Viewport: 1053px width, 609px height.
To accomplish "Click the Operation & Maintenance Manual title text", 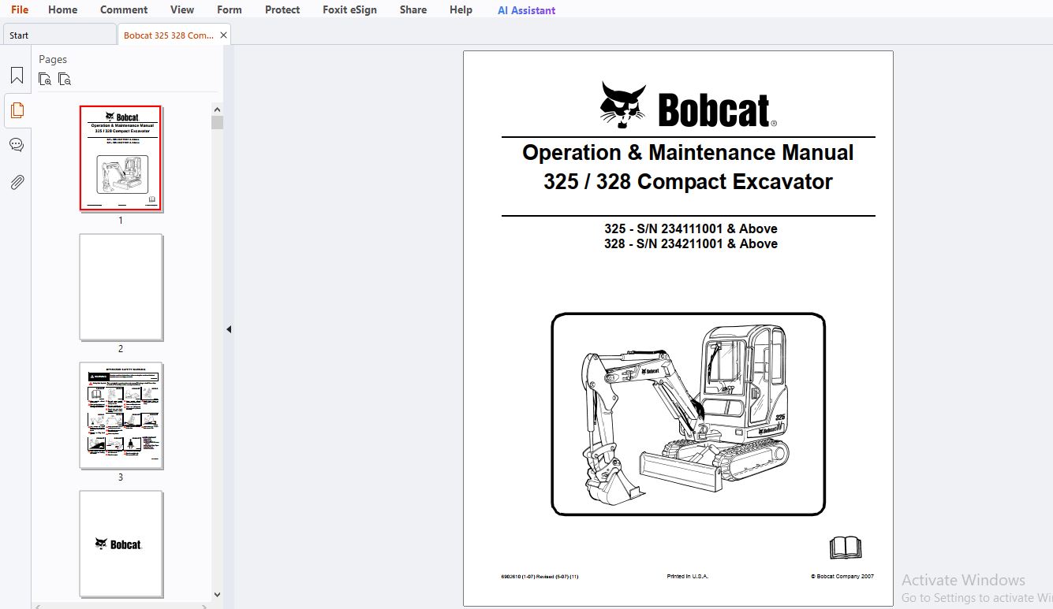I will pyautogui.click(x=688, y=152).
